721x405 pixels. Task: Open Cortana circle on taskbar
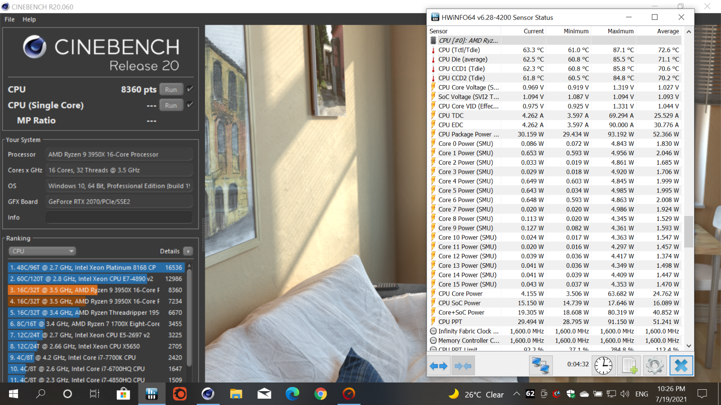[68, 394]
